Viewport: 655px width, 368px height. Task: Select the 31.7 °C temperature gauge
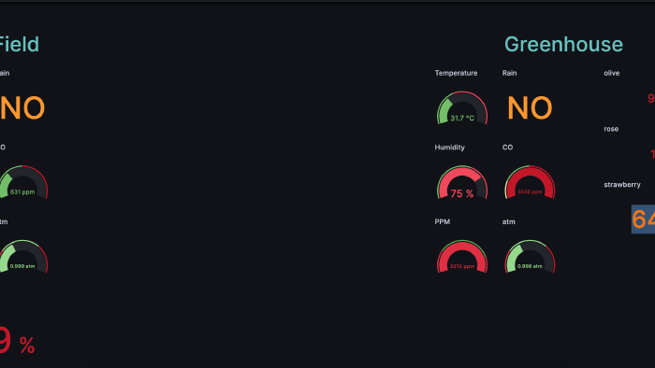click(x=462, y=108)
